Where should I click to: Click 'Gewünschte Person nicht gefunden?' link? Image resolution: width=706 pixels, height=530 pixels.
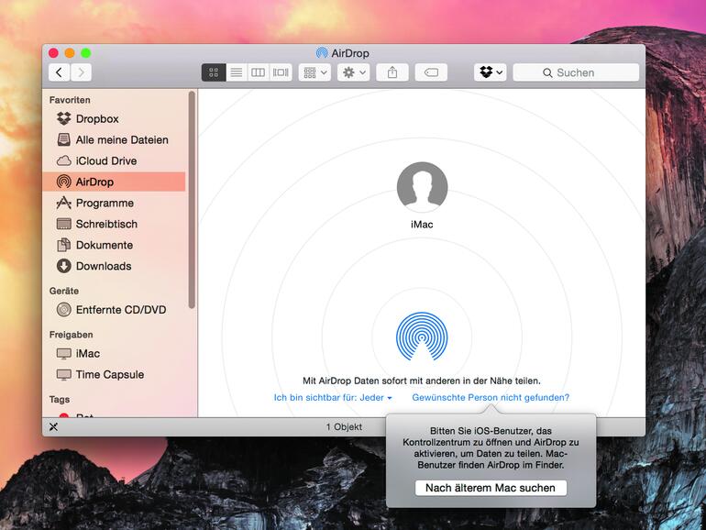pyautogui.click(x=491, y=398)
